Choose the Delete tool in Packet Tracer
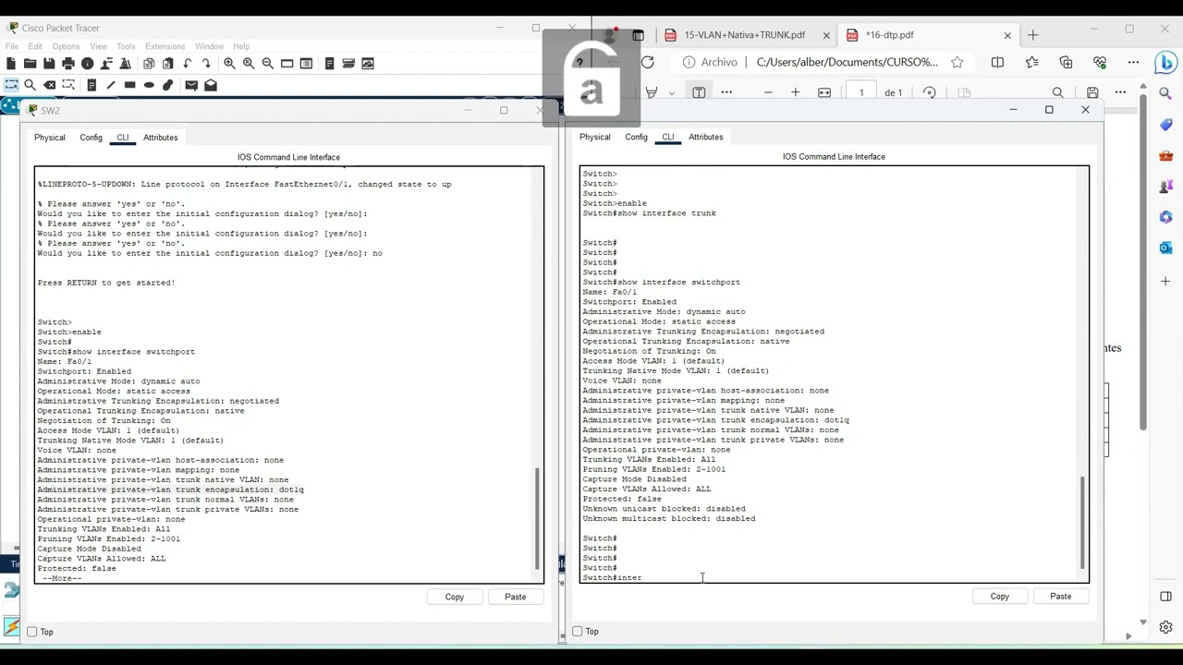This screenshot has width=1183, height=665. click(x=49, y=85)
